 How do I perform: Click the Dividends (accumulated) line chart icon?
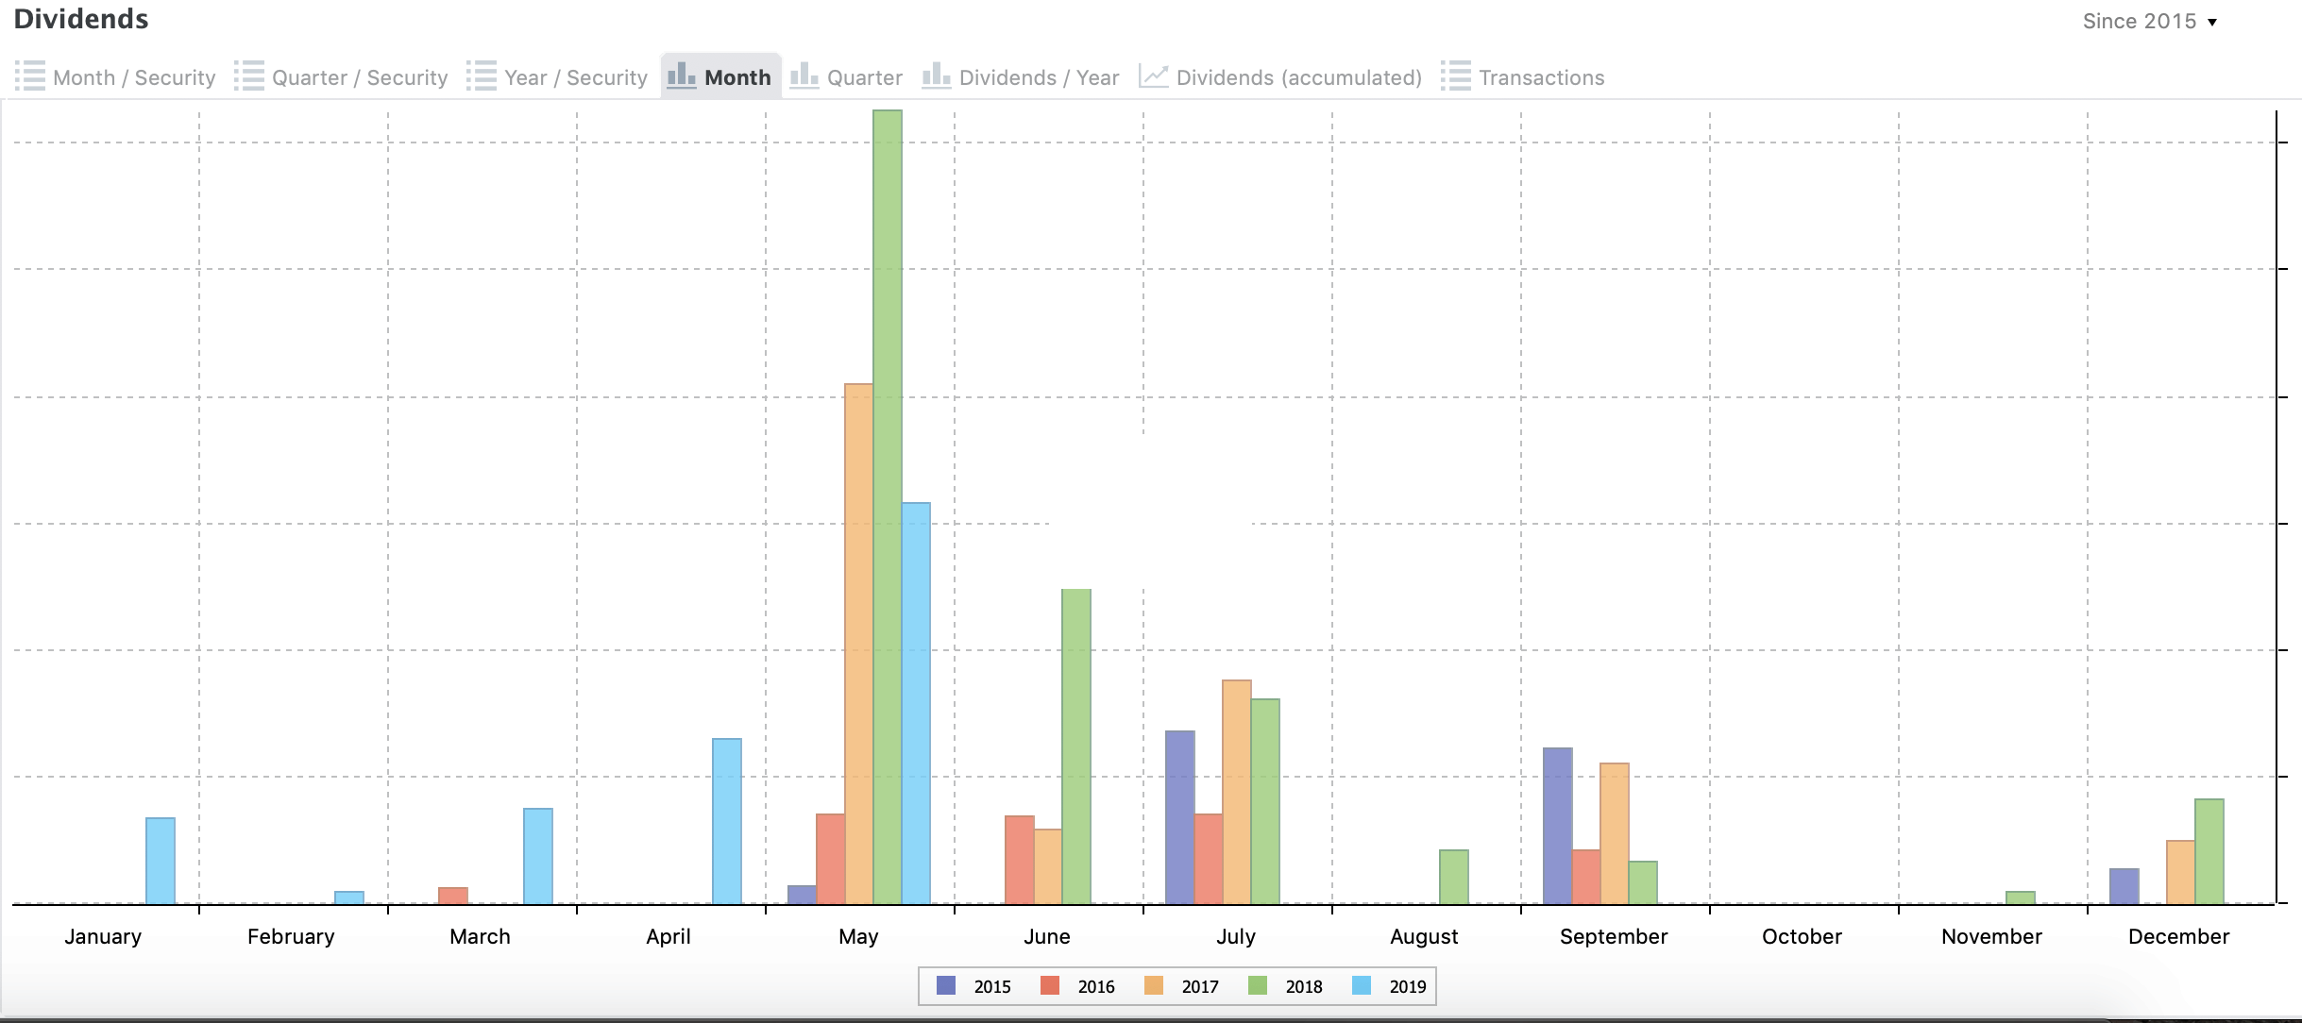point(1154,76)
